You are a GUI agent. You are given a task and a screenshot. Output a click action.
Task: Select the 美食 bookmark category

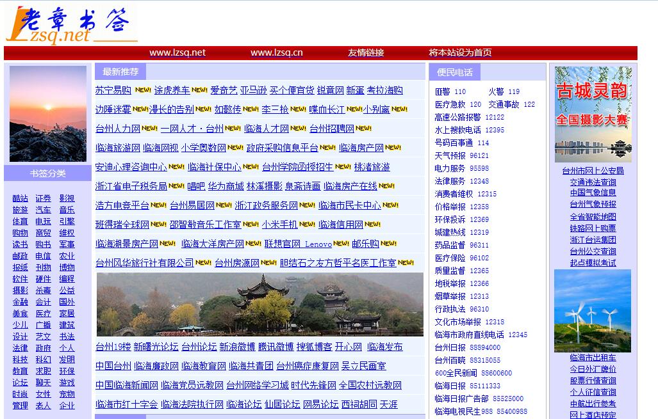click(x=20, y=313)
